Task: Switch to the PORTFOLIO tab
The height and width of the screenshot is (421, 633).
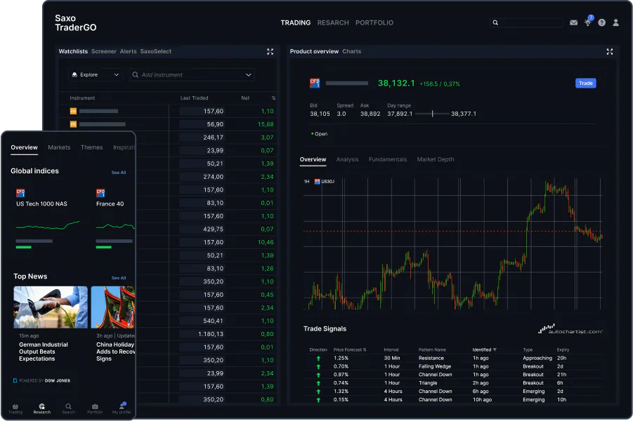Action: click(x=374, y=23)
